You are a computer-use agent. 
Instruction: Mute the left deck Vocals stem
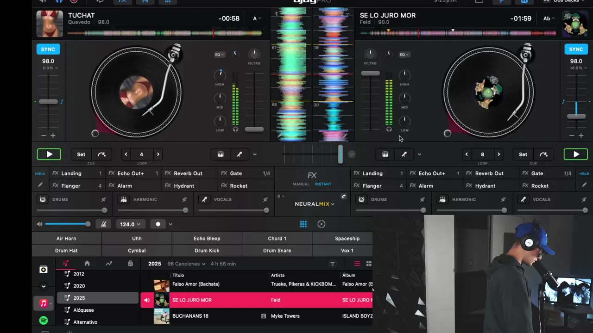(x=265, y=199)
